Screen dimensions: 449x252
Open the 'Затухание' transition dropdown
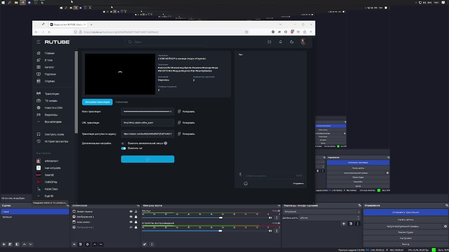pyautogui.click(x=321, y=212)
